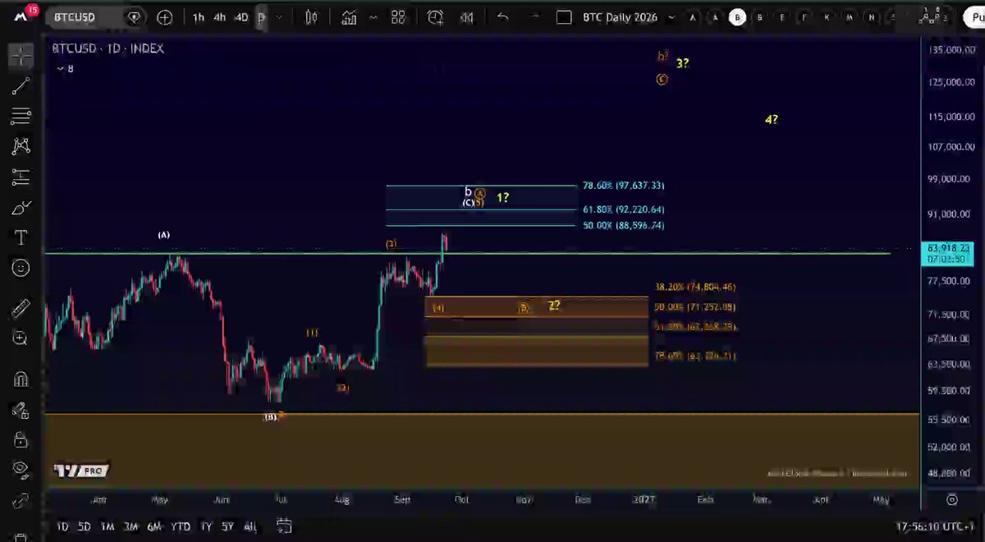985x542 pixels.
Task: Open the forecasting and measurement tools
Action: click(x=21, y=177)
